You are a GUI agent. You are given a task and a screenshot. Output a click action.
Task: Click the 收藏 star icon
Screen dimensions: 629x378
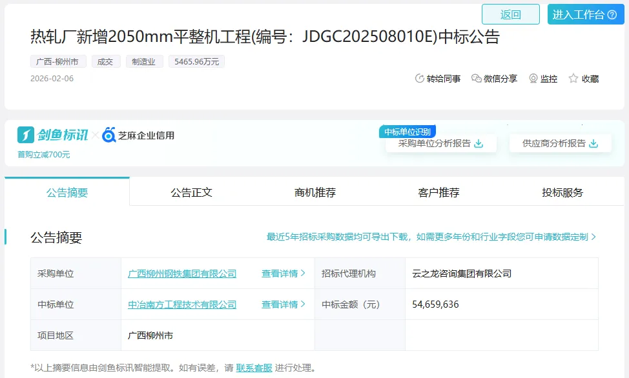[573, 79]
